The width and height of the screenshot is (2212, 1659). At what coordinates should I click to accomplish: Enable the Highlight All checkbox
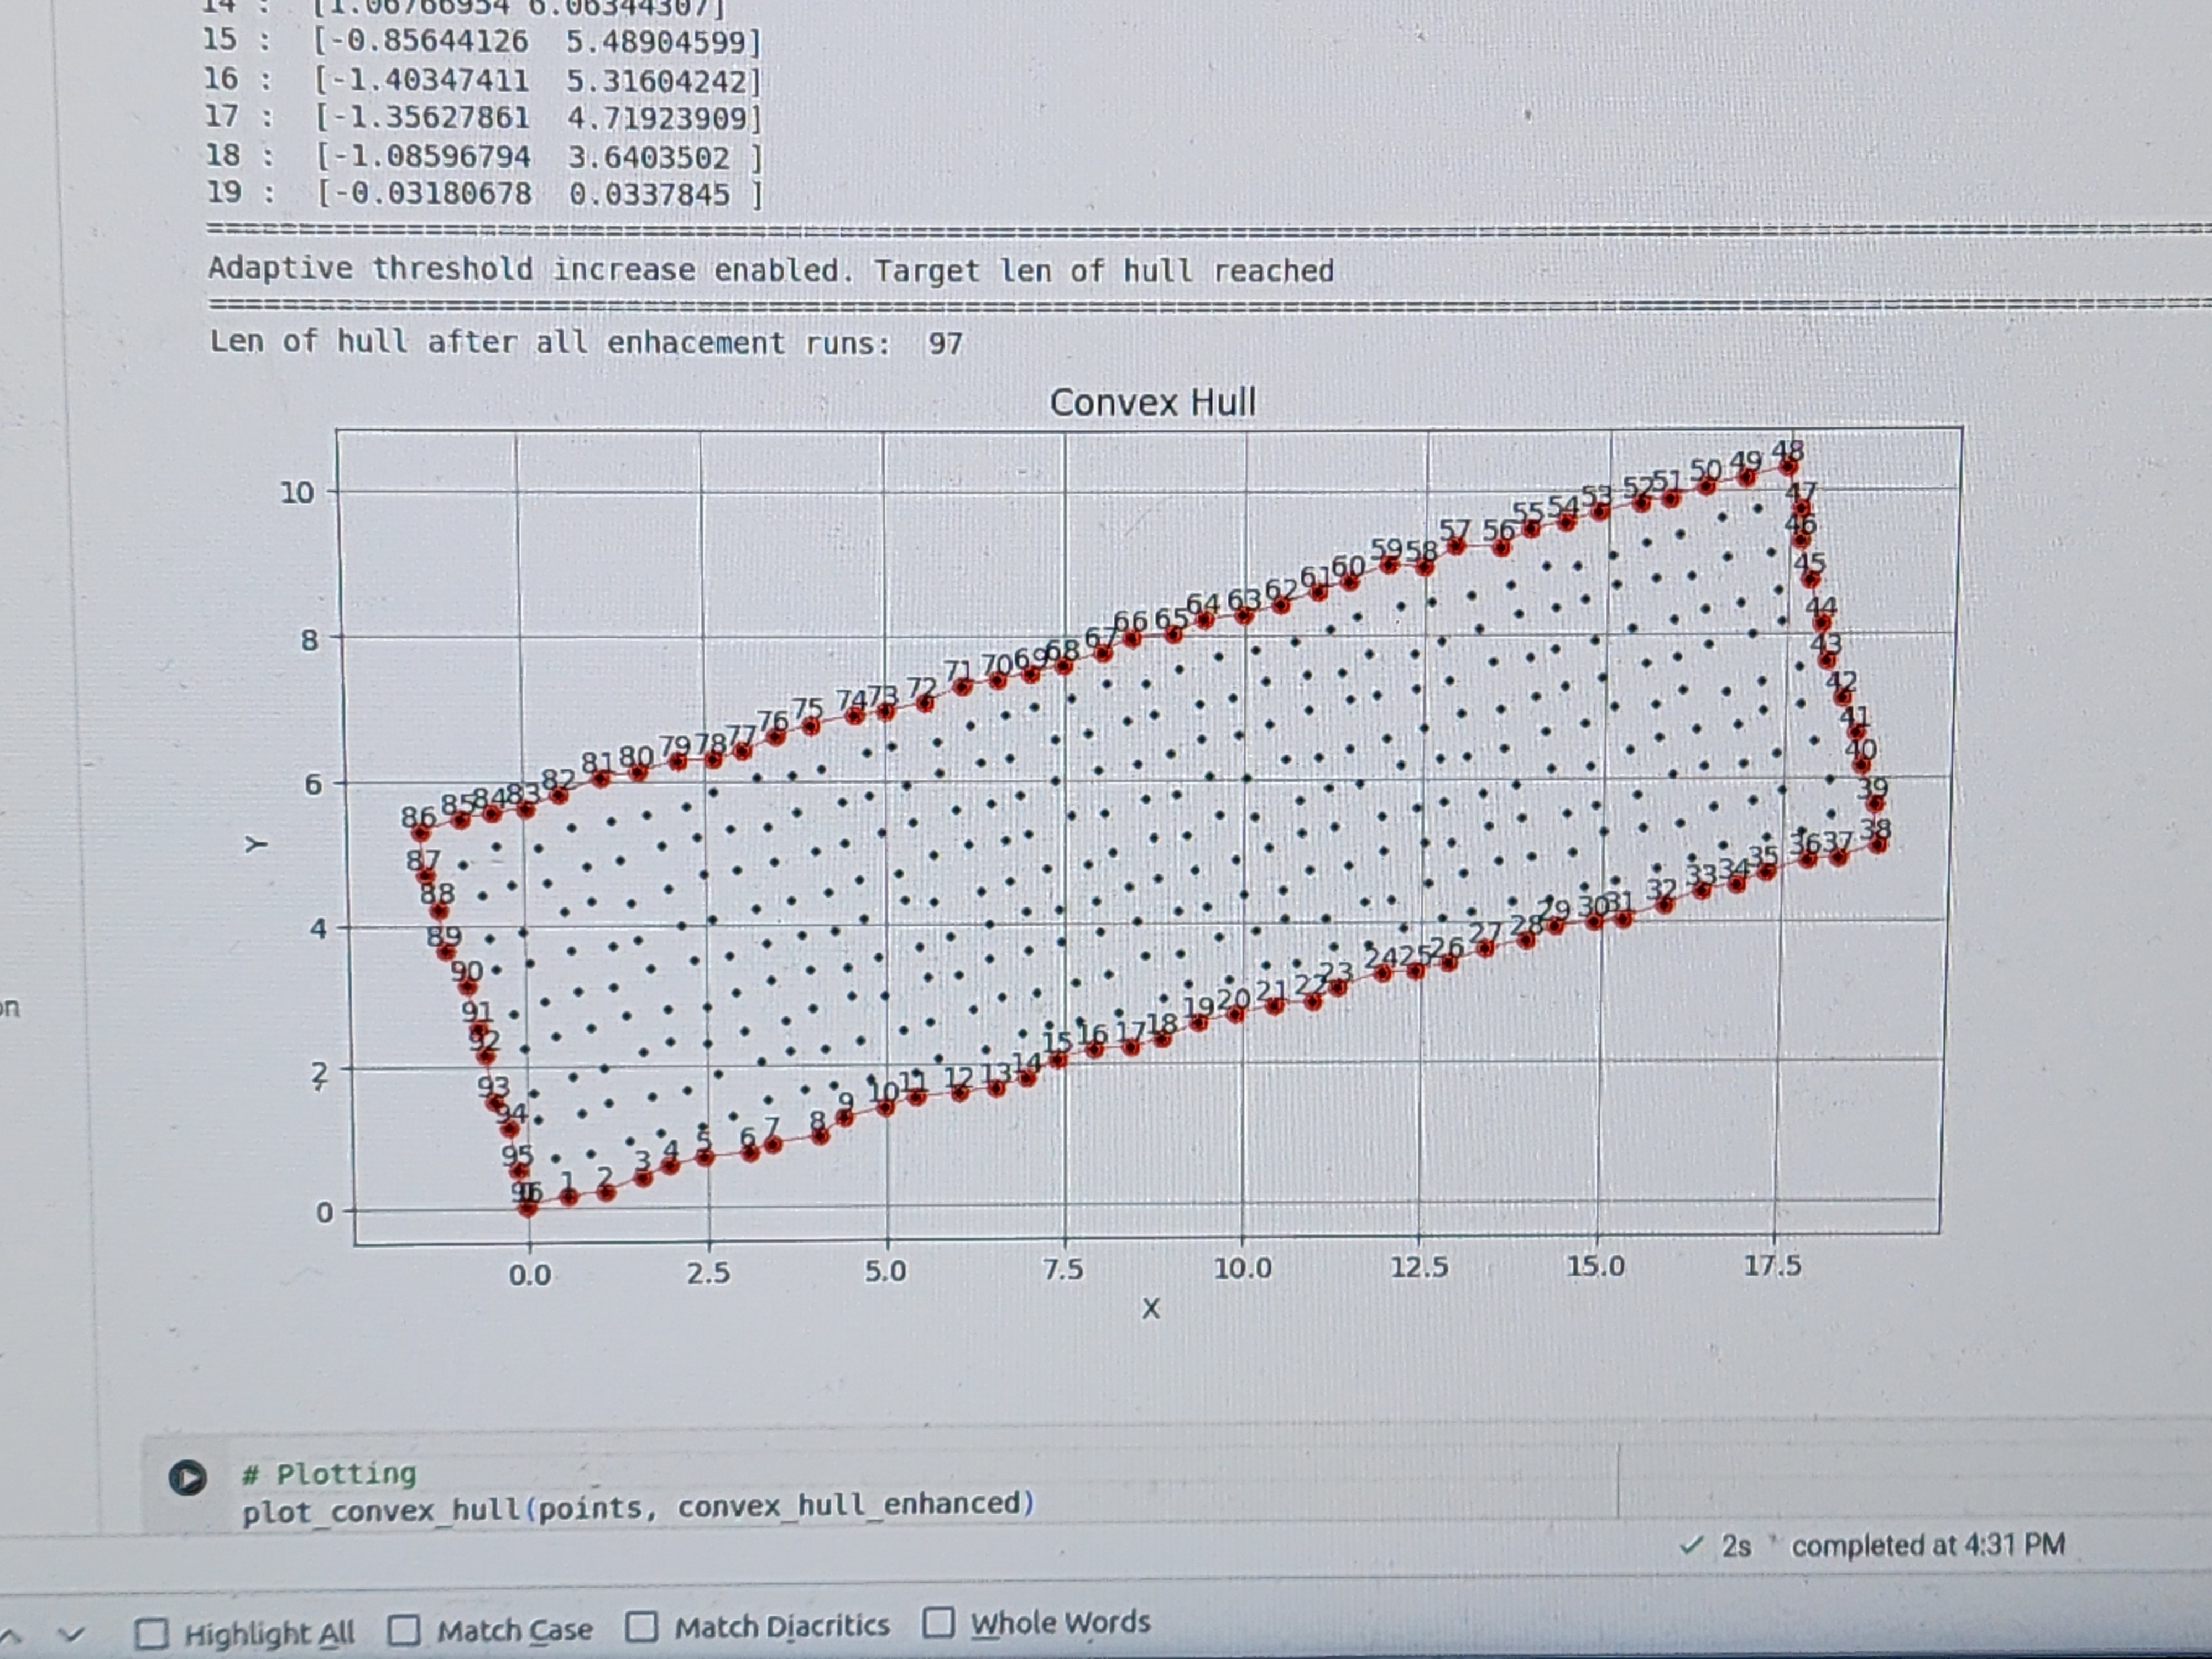[x=151, y=1634]
